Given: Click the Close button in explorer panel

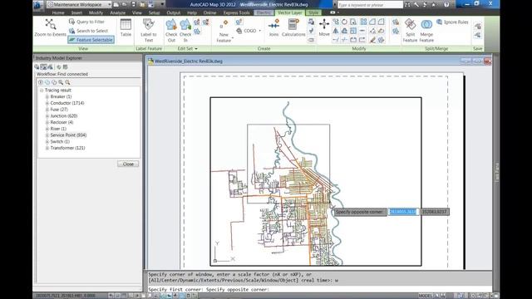Looking at the screenshot, I should 128,164.
